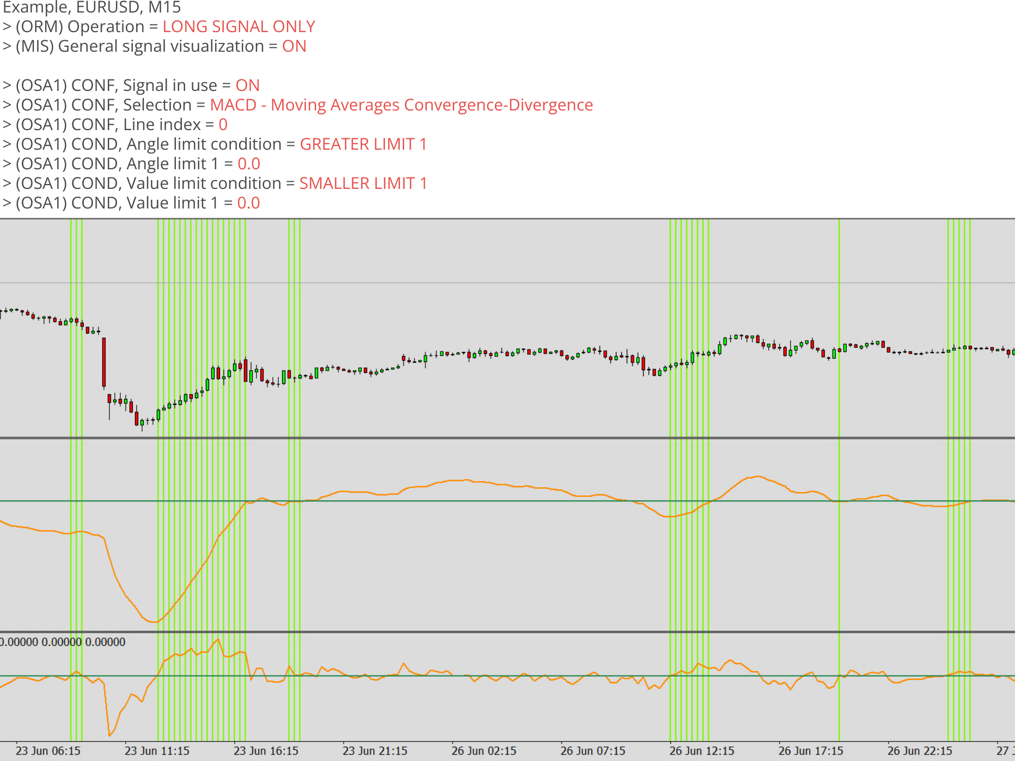Click the '23 Jun 21:15' time axis label
This screenshot has width=1015, height=761.
coord(375,751)
